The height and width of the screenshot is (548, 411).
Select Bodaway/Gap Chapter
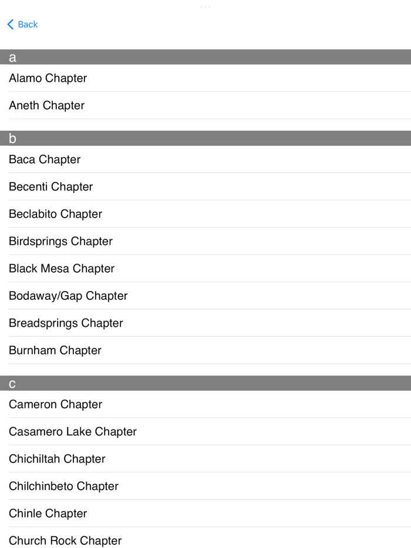pos(68,296)
